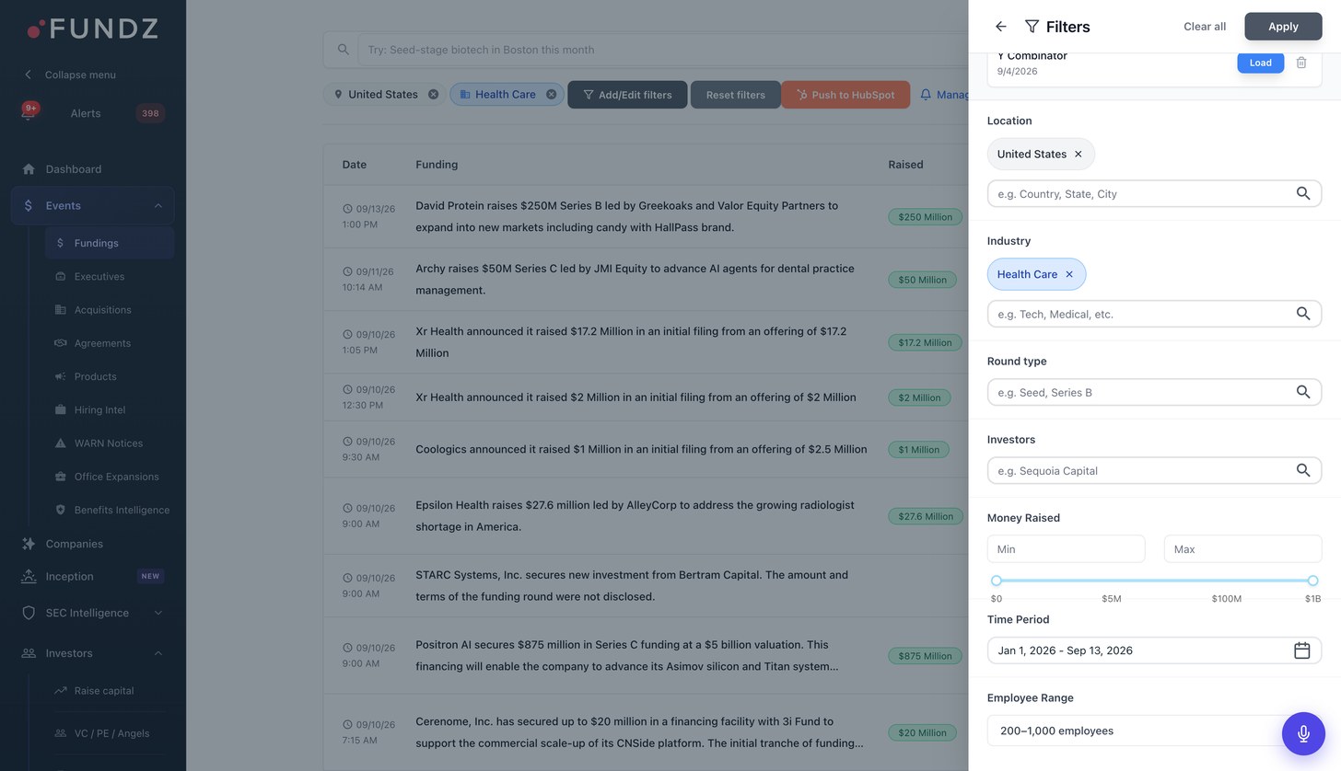1341x771 pixels.
Task: Open the Executives events page
Action: [99, 277]
